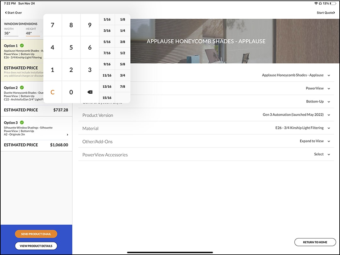
Task: Select the 5/8 fraction
Action: point(122,64)
